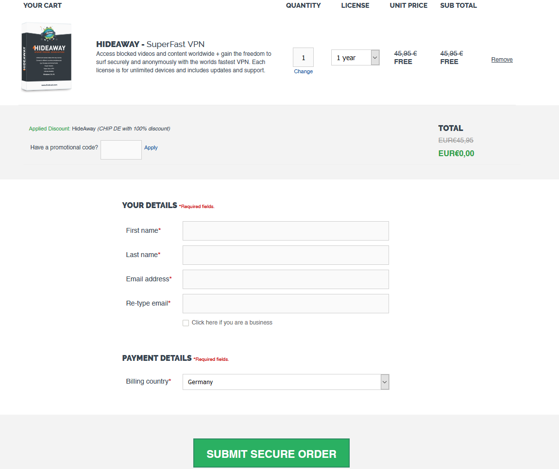The height and width of the screenshot is (469, 559).
Task: Click the promotional code input box
Action: point(121,150)
